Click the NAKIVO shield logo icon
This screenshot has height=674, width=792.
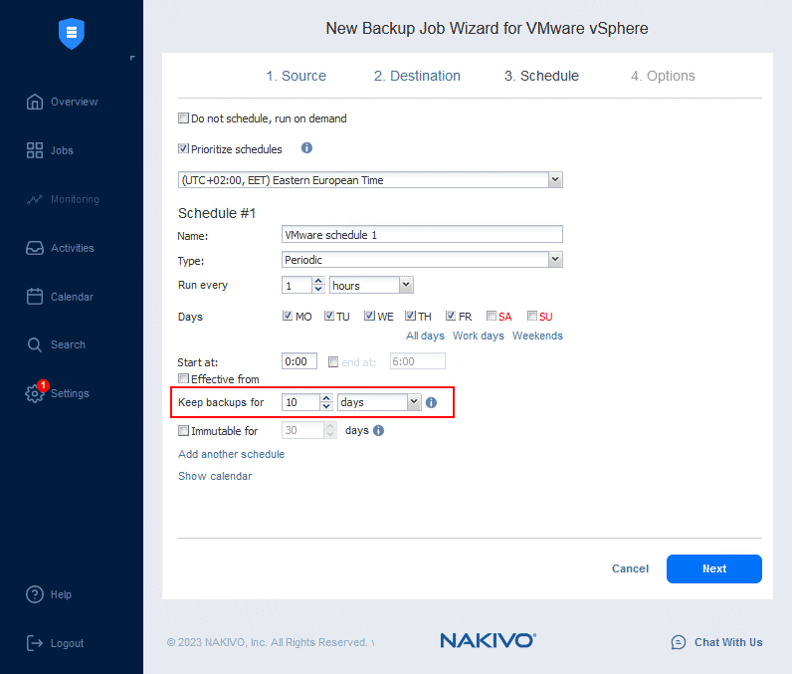72,33
